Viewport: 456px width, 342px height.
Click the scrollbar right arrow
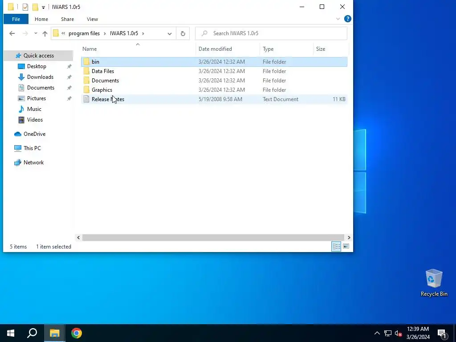pyautogui.click(x=349, y=238)
